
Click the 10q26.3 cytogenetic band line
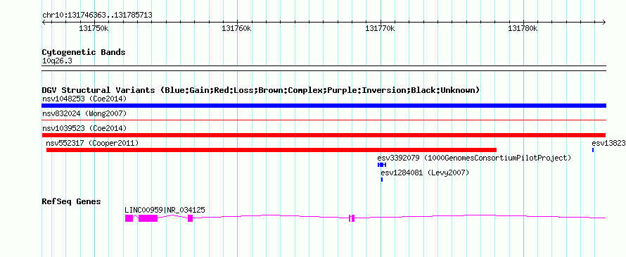324,68
